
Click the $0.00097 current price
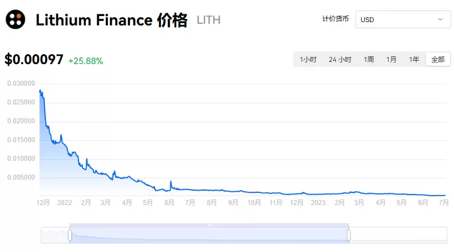34,60
